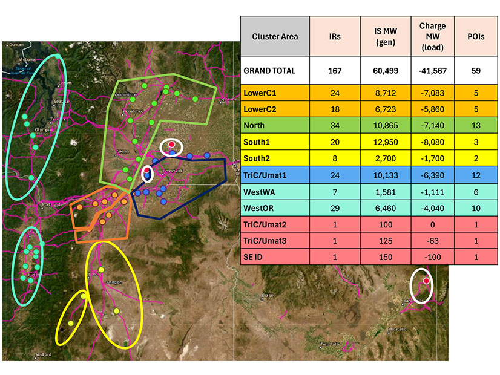Select the GRAND TOTAL row label

269,71
